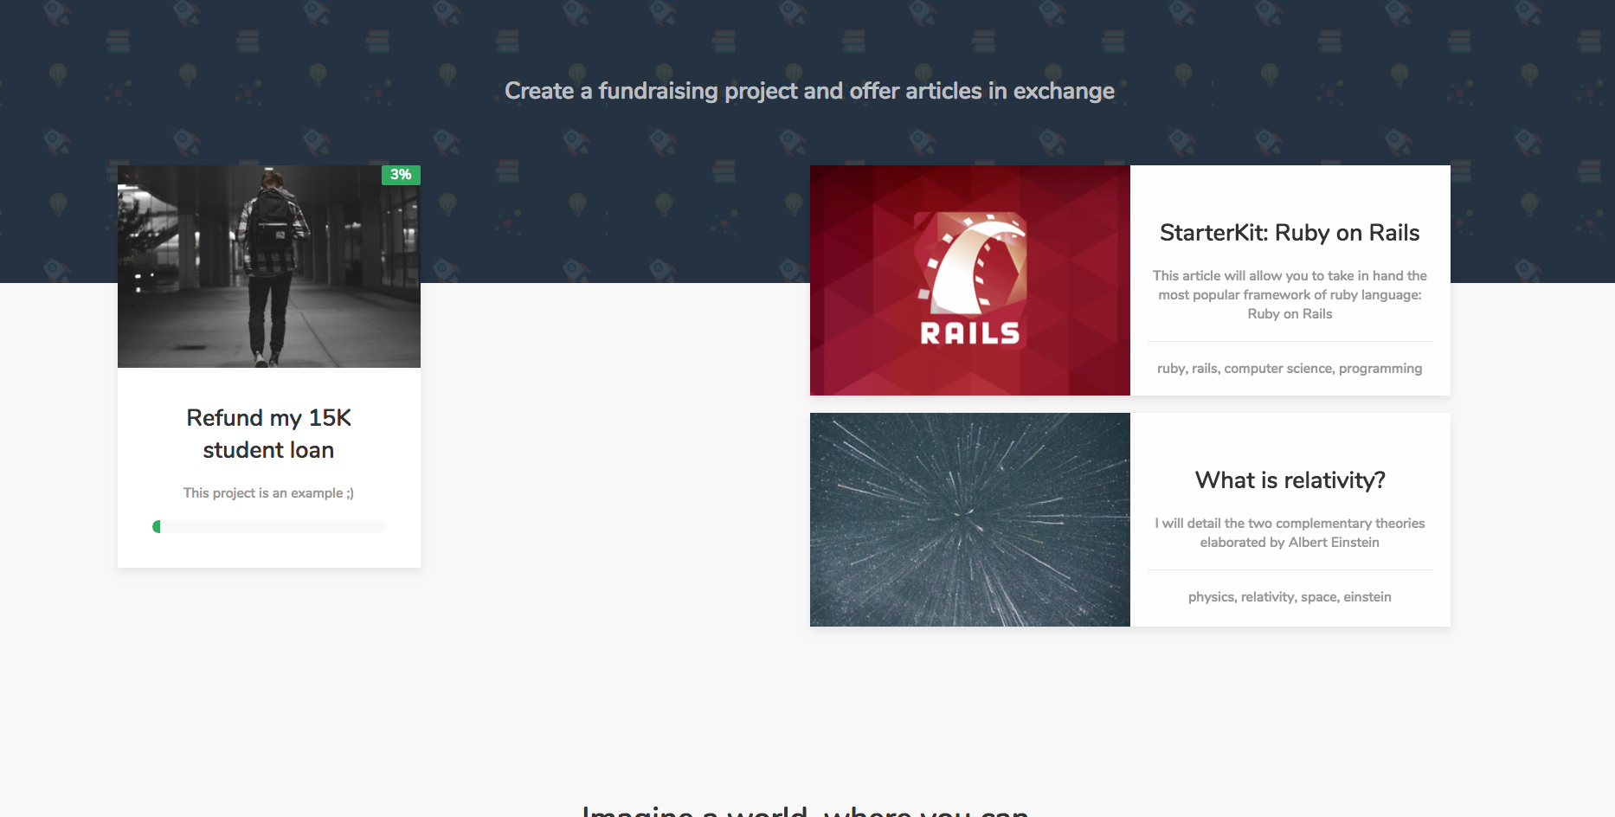Image resolution: width=1615 pixels, height=817 pixels.
Task: Open 'What is relativity?' article title
Action: pyautogui.click(x=1290, y=480)
